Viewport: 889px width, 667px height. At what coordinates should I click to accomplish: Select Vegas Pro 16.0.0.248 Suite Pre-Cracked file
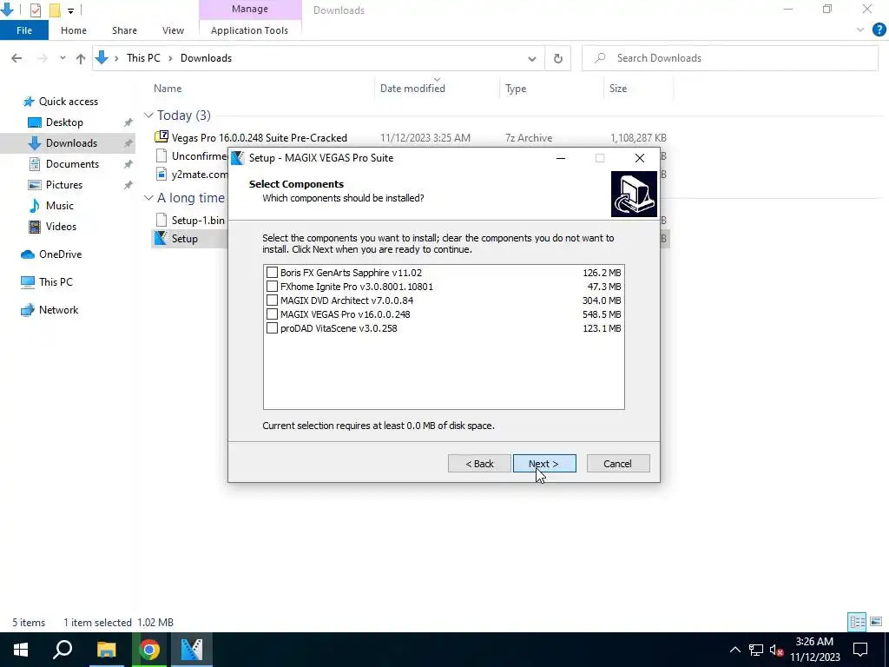pos(259,138)
